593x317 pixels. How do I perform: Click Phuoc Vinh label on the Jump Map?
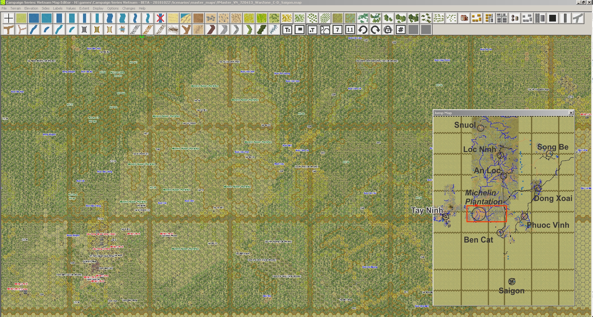pos(548,225)
